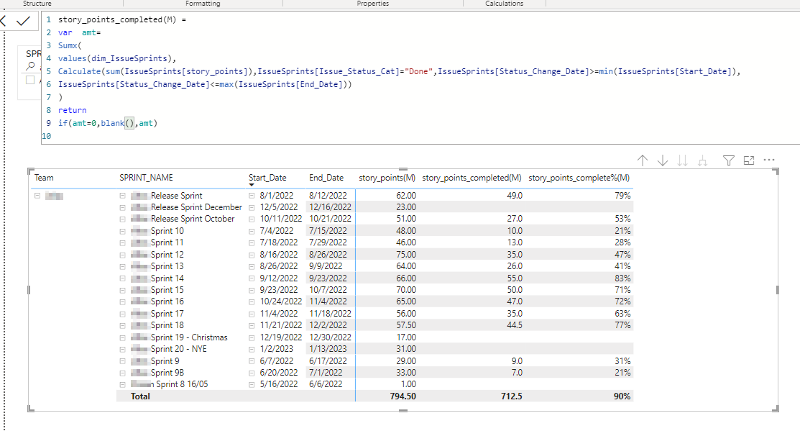
Task: Open the Formatting ribbon group
Action: (203, 3)
